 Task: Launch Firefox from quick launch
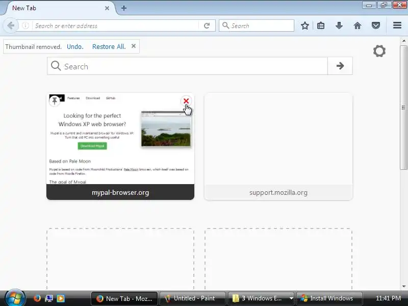tap(37, 298)
